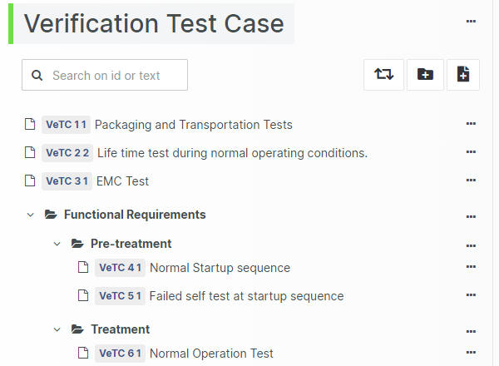Open the more options menu for Packaging and Transportation Tests
This screenshot has height=366, width=499.
click(471, 124)
